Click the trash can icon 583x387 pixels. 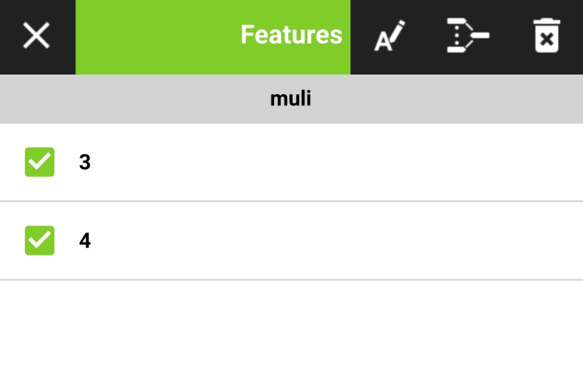tap(547, 36)
